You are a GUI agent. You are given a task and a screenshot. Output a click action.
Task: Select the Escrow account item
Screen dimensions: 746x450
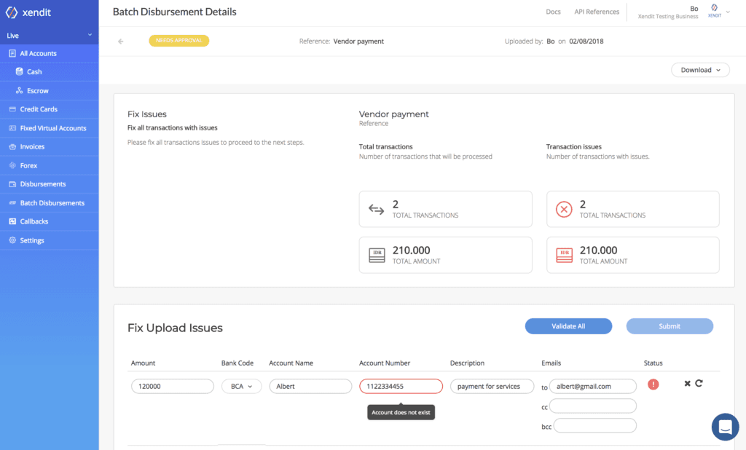(x=37, y=91)
